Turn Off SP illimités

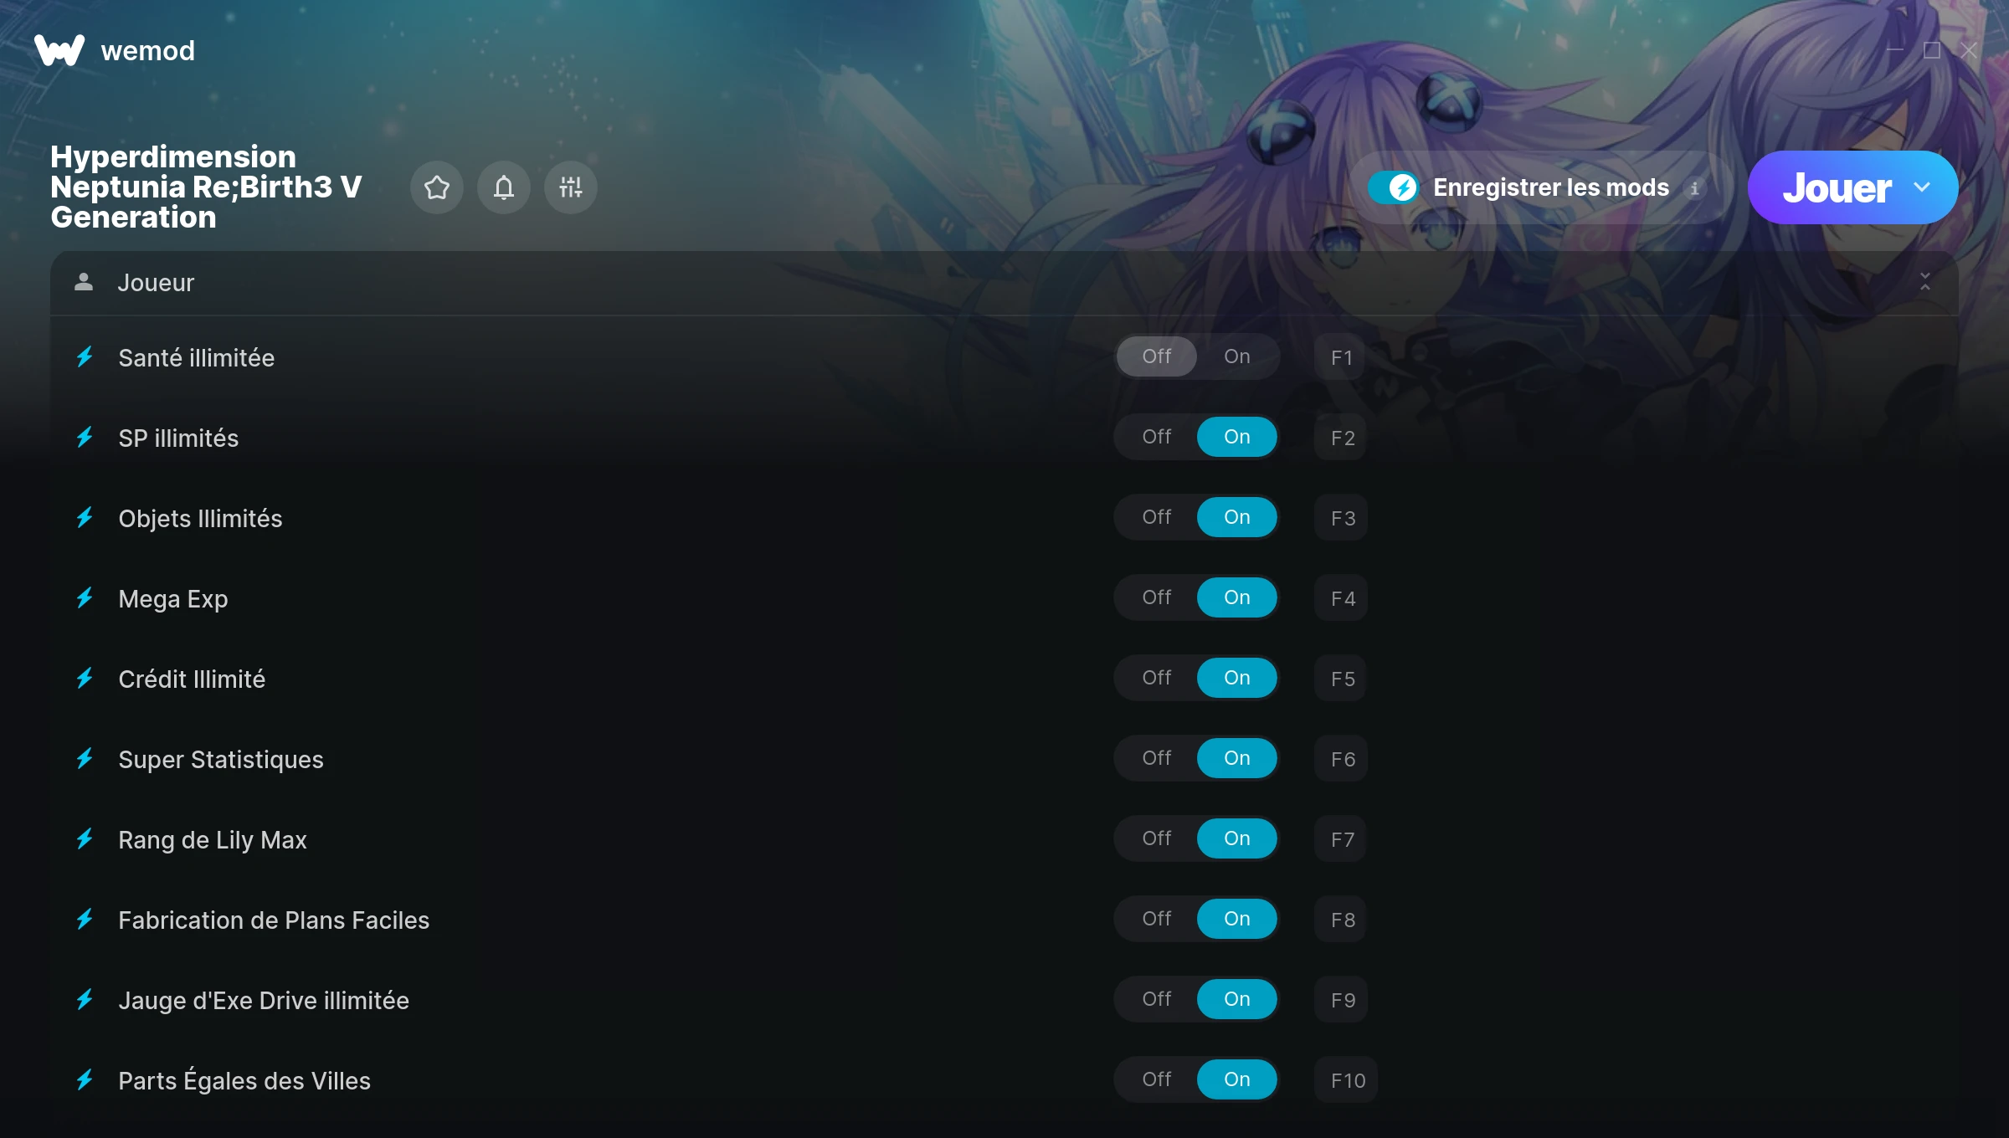point(1157,437)
